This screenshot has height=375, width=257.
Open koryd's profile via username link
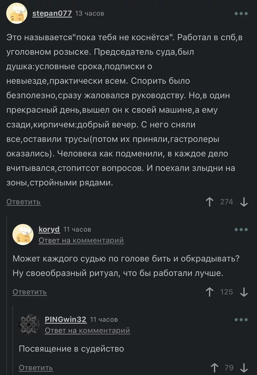(x=50, y=229)
